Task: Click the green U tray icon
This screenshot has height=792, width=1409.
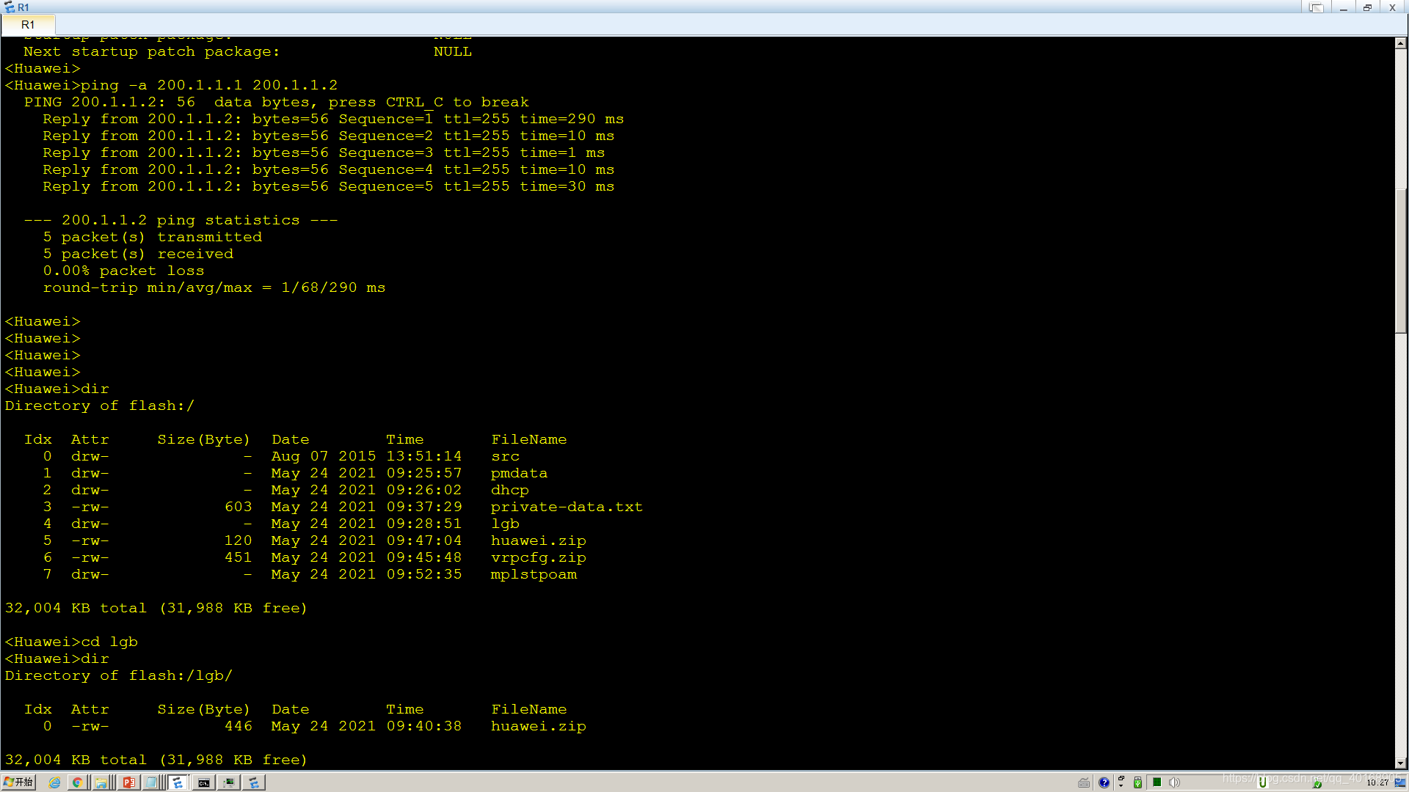Action: tap(1263, 782)
